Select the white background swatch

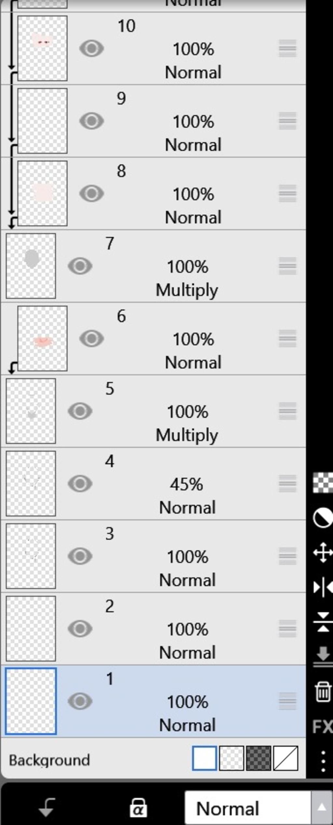point(204,758)
